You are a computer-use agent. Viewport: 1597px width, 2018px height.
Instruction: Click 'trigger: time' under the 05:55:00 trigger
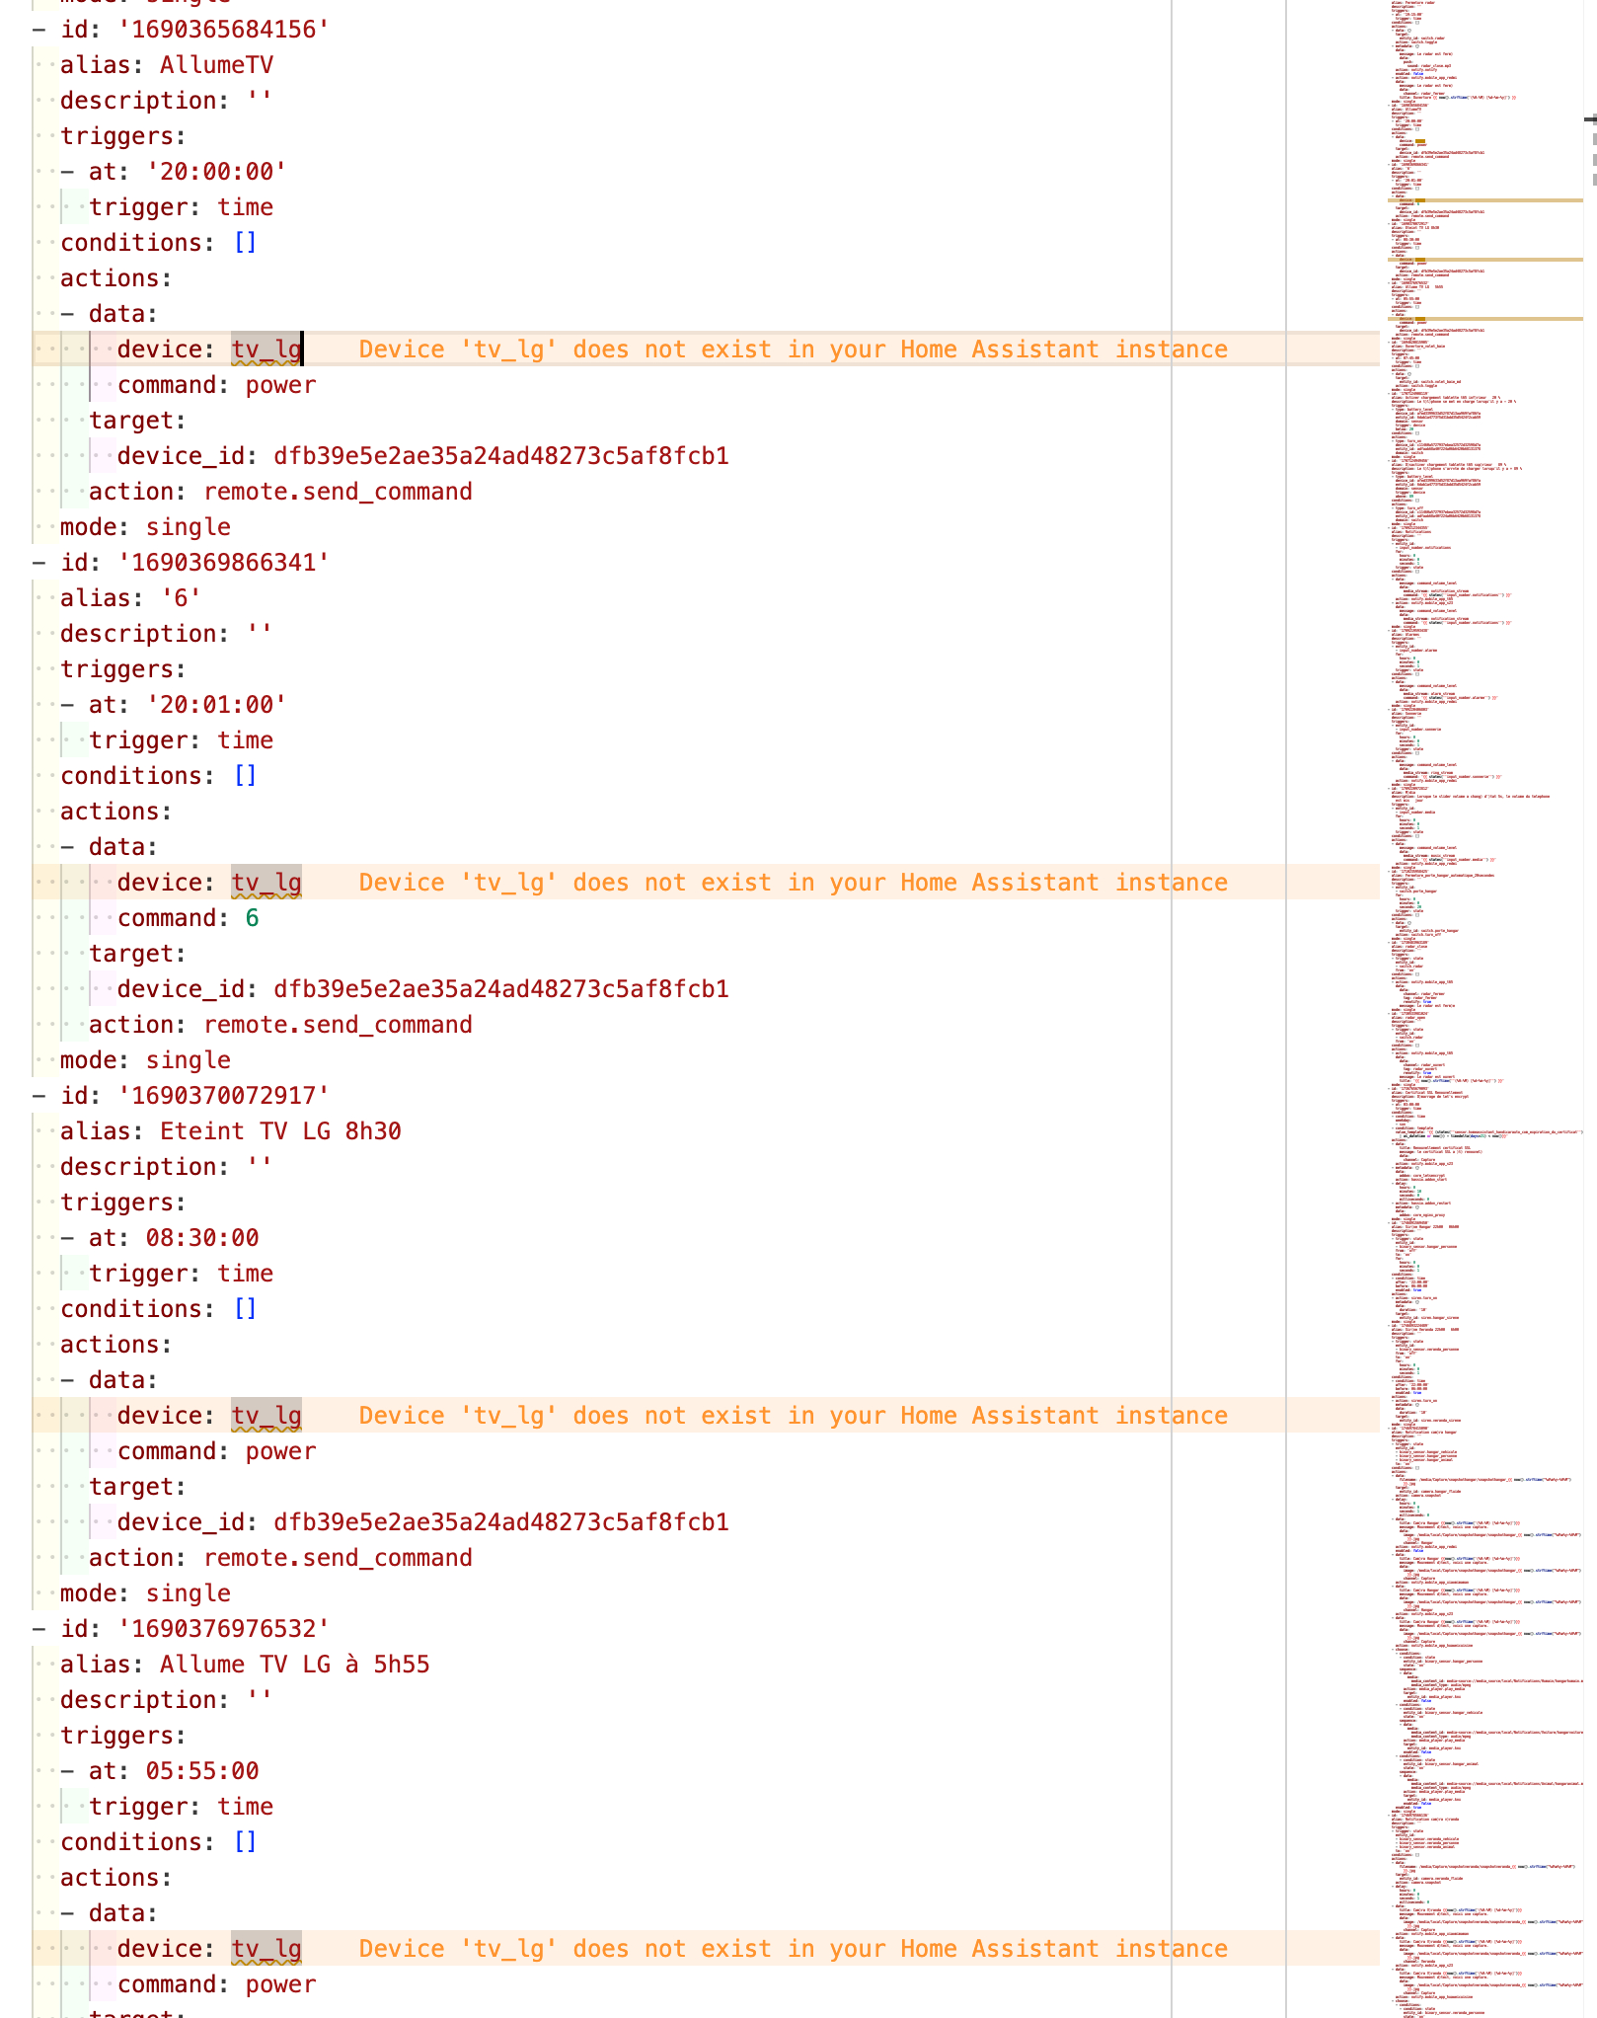point(181,1807)
